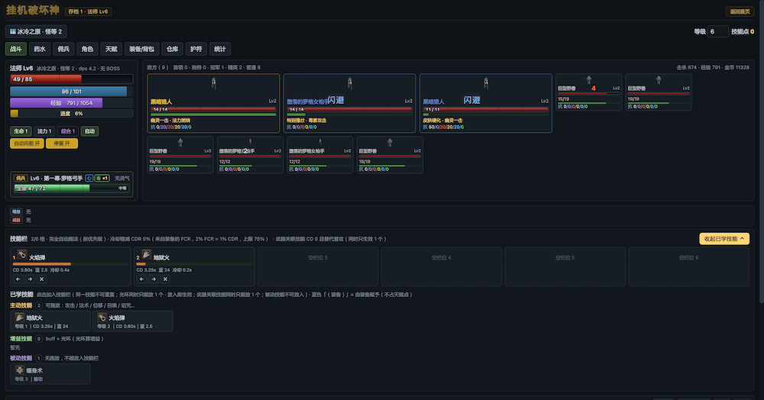Image resolution: width=764 pixels, height=400 pixels.
Task: Click the map icon next to 冰冷之原
Action: click(13, 31)
